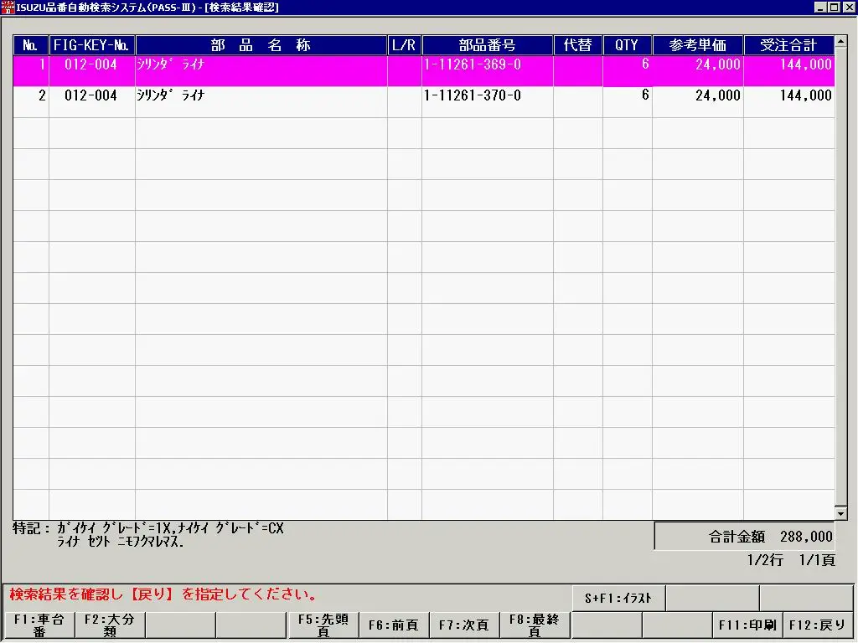Click the L/R column header

tap(404, 45)
